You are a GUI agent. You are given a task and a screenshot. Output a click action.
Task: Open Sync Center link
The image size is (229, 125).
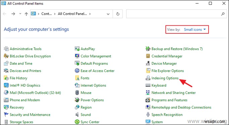click(x=90, y=122)
